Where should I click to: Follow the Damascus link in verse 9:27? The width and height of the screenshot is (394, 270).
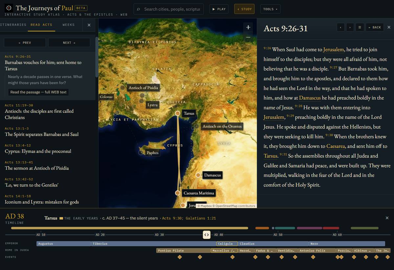[310, 98]
